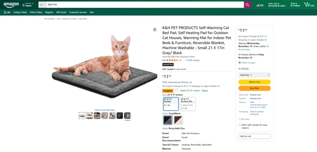317x152 pixels.
Task: Open the Quantity dropdown
Action: click(x=254, y=75)
